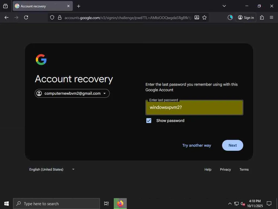Open the clock showing 4:18 PM
The image size is (278, 209).
pyautogui.click(x=255, y=204)
